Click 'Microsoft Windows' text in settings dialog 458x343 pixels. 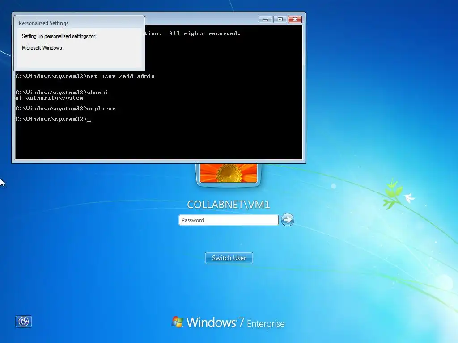42,47
